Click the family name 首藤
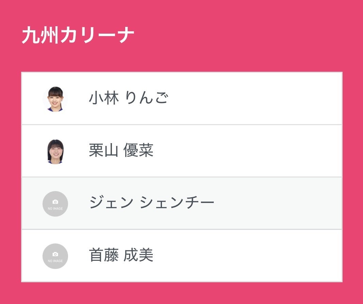Screen dimensions: 363x304 tap(104, 255)
